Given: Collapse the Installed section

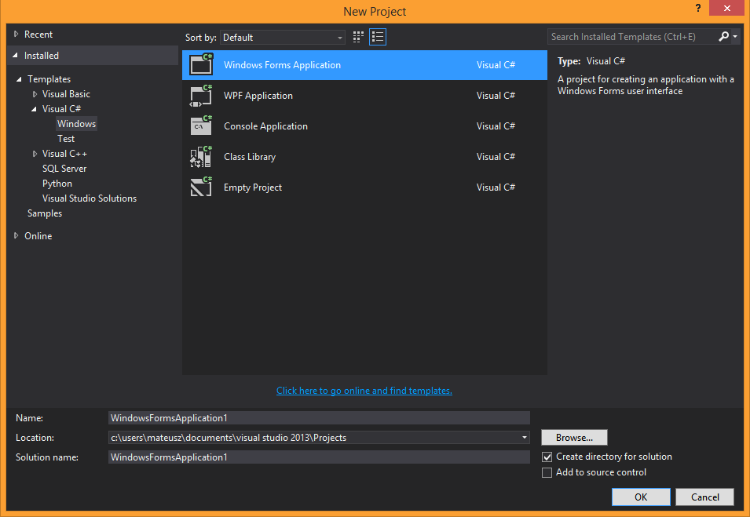Looking at the screenshot, I should point(15,56).
